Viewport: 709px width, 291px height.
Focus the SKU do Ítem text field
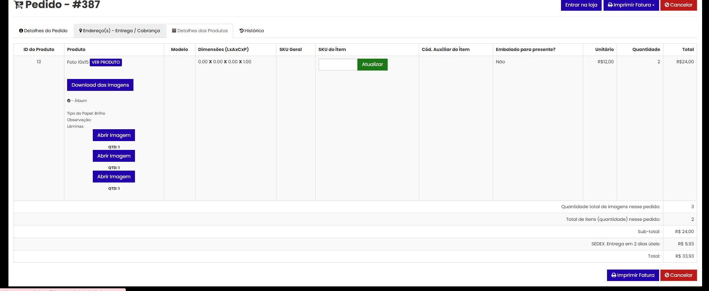click(338, 64)
